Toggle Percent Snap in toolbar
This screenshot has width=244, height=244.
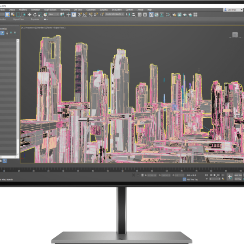pos(90,15)
